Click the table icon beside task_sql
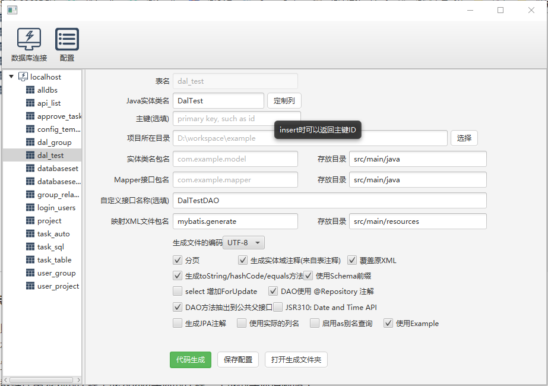The height and width of the screenshot is (386, 548). click(x=30, y=246)
